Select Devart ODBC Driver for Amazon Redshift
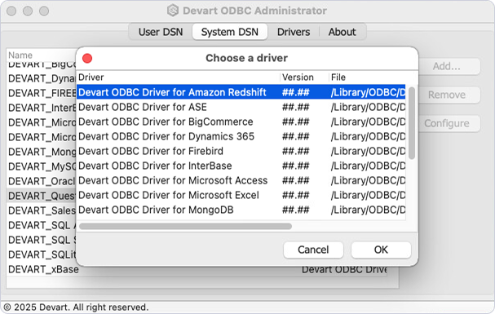 pyautogui.click(x=241, y=92)
